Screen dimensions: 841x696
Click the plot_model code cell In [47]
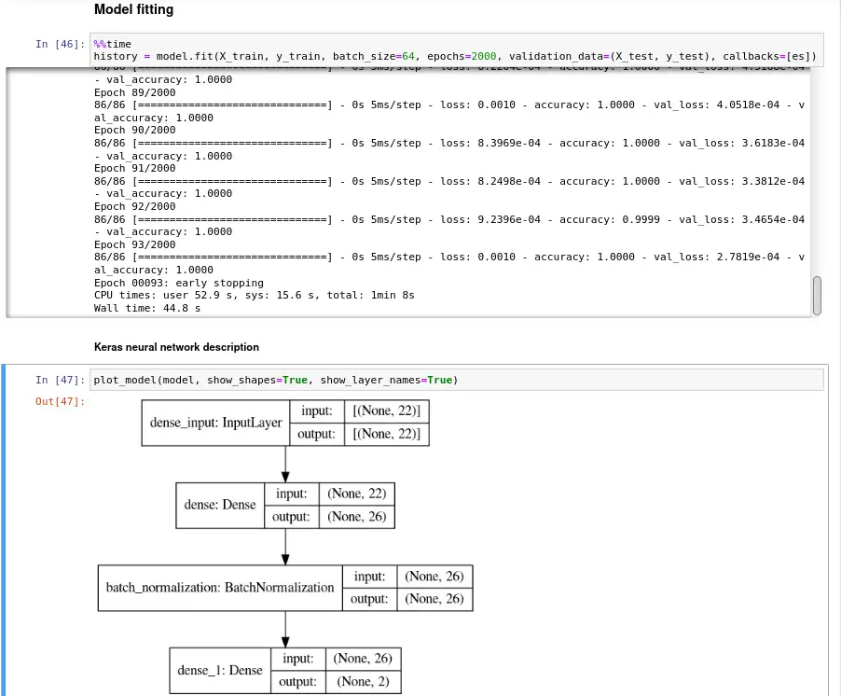457,380
